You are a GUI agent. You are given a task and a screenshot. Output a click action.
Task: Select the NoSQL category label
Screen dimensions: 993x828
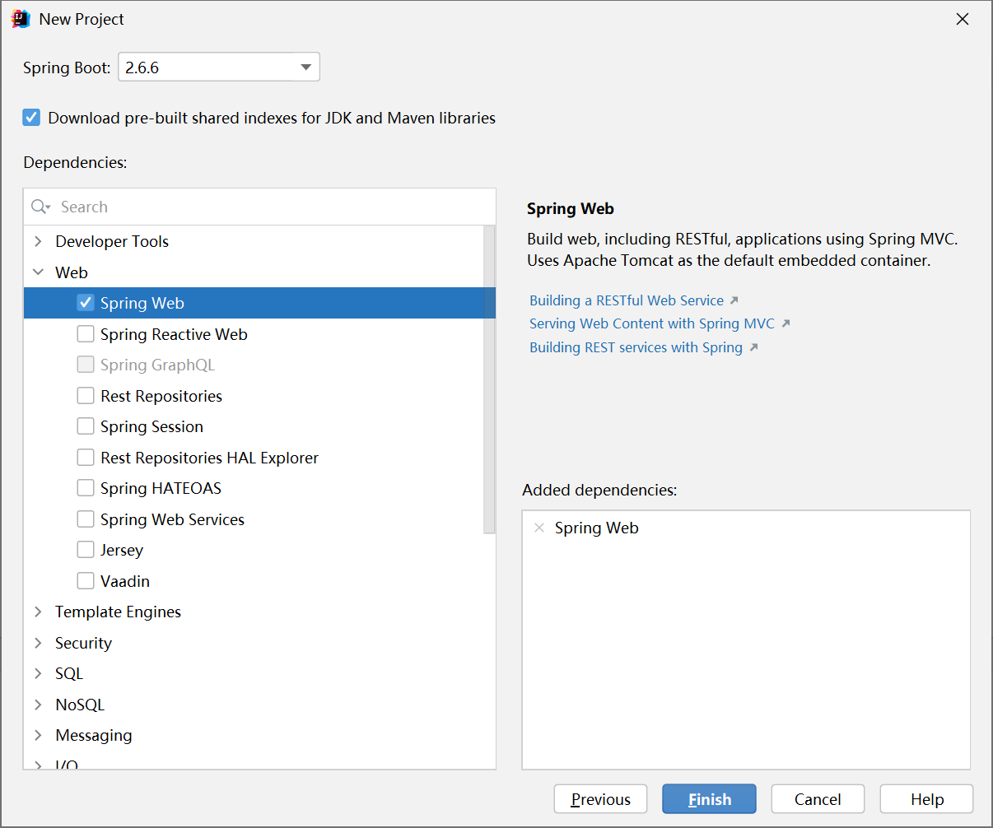[80, 705]
